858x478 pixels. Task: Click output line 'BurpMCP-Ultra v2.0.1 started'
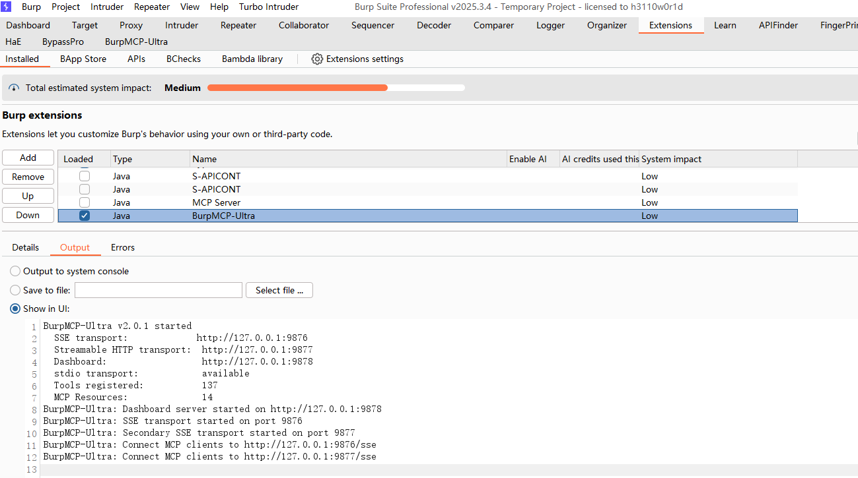click(118, 326)
